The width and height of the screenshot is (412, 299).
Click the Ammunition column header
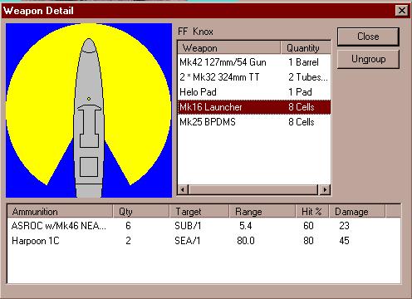coord(60,212)
